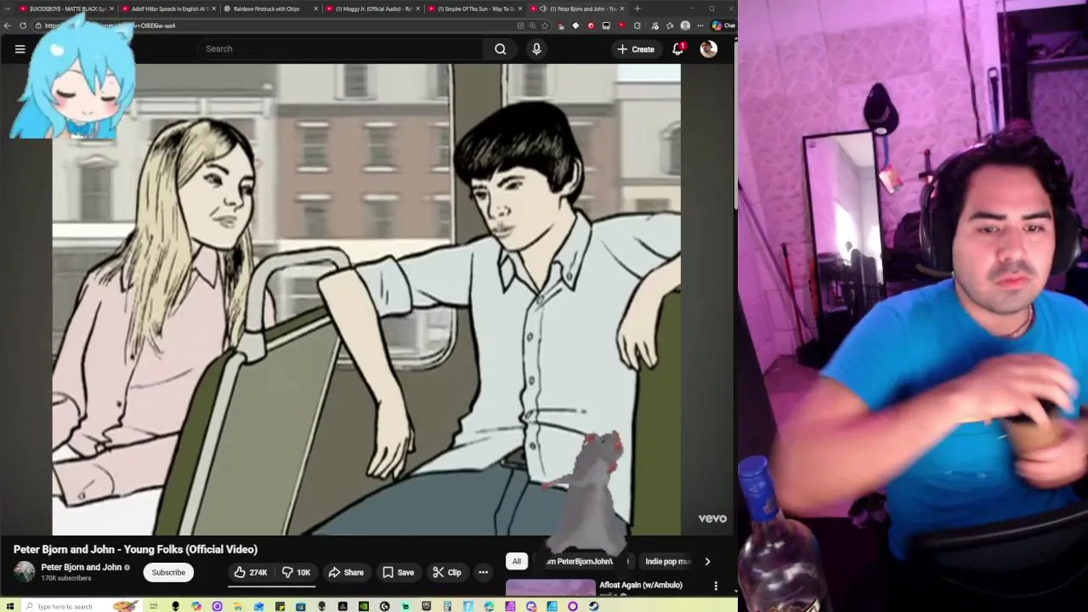
Task: Open a new browser tab
Action: click(x=637, y=8)
